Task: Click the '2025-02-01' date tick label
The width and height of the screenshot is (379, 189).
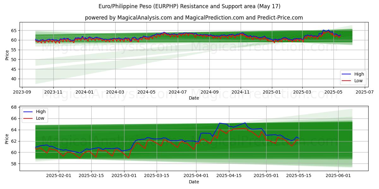Action: tap(59, 175)
